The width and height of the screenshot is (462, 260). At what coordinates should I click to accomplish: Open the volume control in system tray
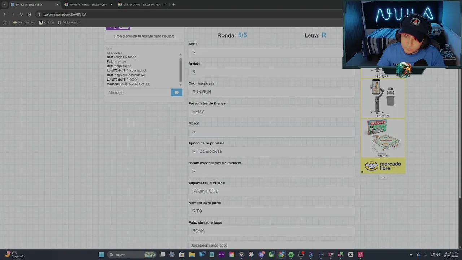pos(438,255)
